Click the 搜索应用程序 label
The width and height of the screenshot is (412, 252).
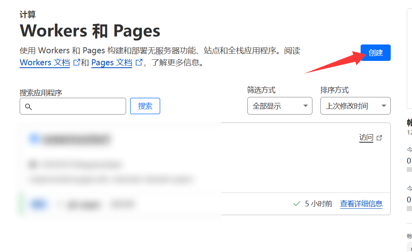[41, 93]
